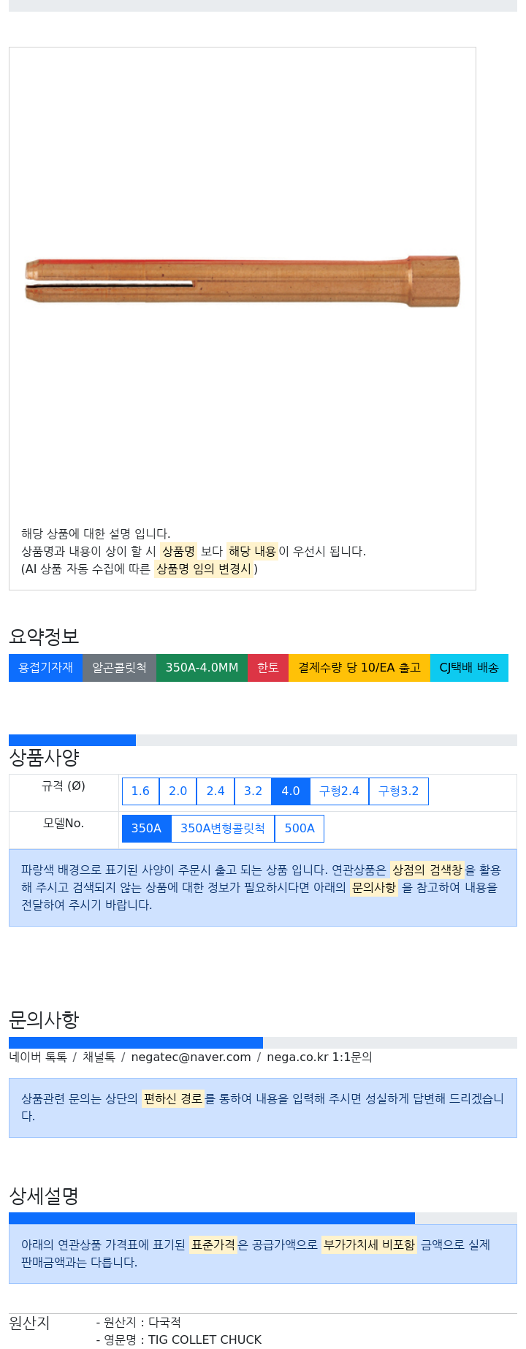Click the 용접기자재 category tag
This screenshot has height=1349, width=526.
coord(45,667)
